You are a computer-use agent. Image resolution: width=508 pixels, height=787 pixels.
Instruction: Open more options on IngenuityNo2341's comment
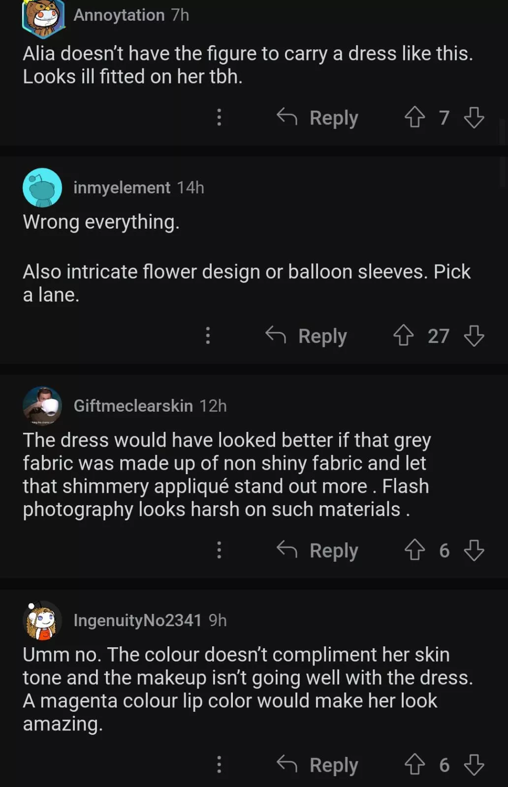click(x=219, y=764)
